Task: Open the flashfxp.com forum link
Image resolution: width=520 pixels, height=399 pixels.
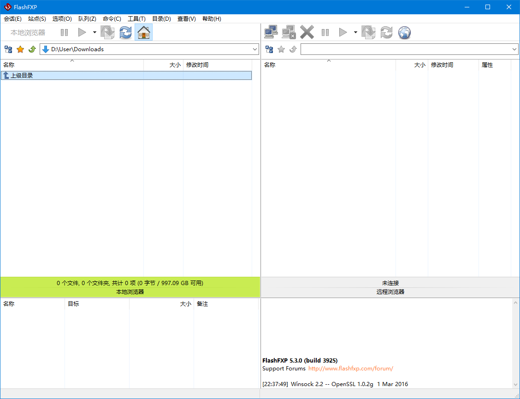Action: tap(351, 369)
